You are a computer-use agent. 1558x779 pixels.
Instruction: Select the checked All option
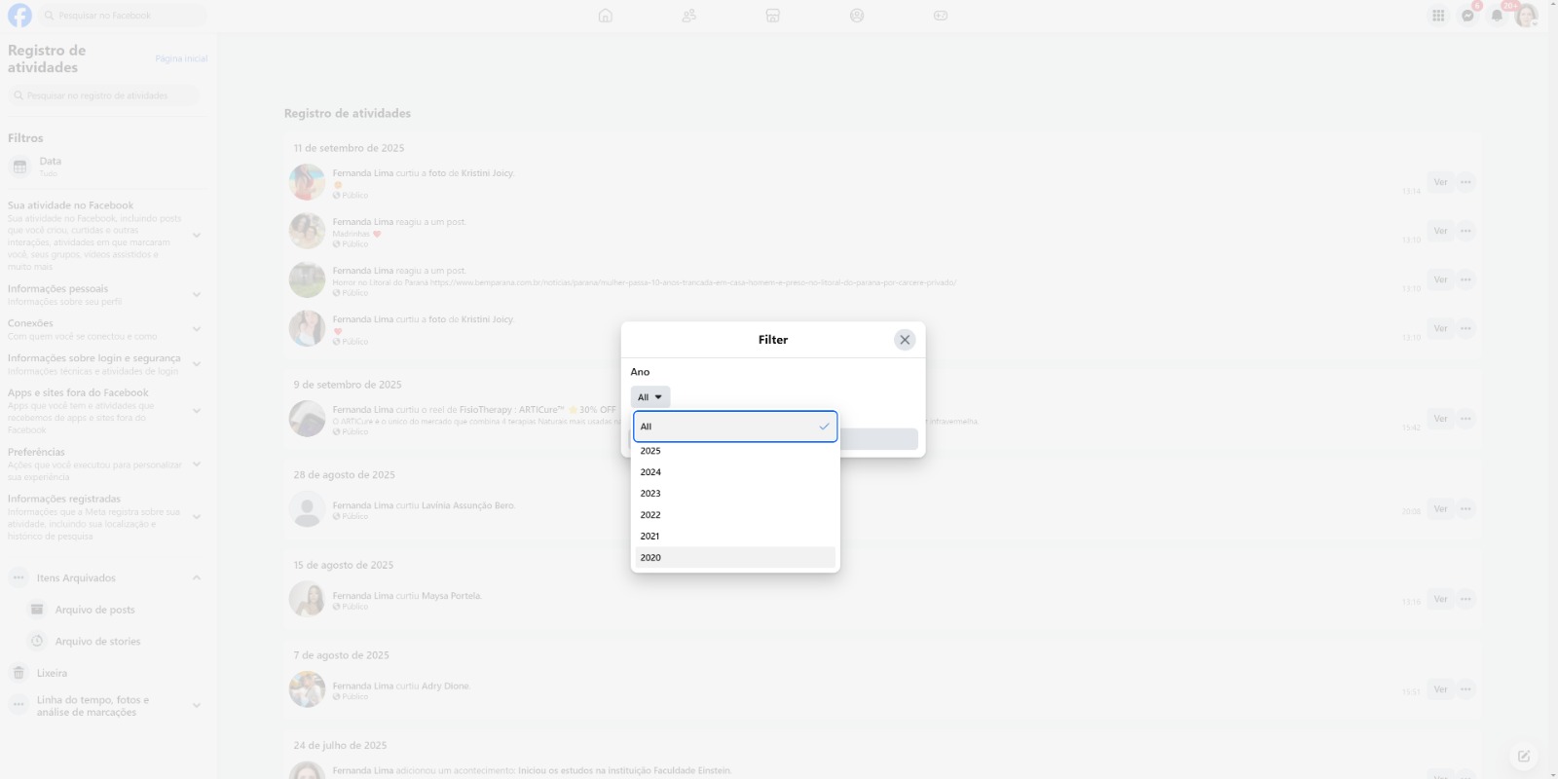click(x=735, y=427)
